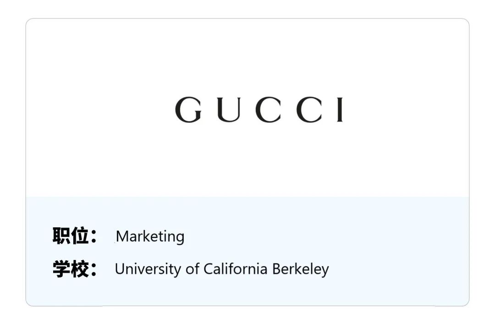
Task: Click the word Berkeley
Action: (301, 270)
